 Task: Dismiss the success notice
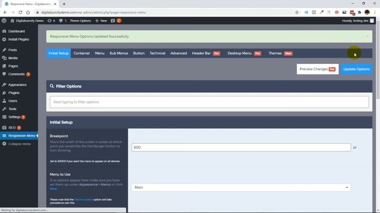[368, 37]
